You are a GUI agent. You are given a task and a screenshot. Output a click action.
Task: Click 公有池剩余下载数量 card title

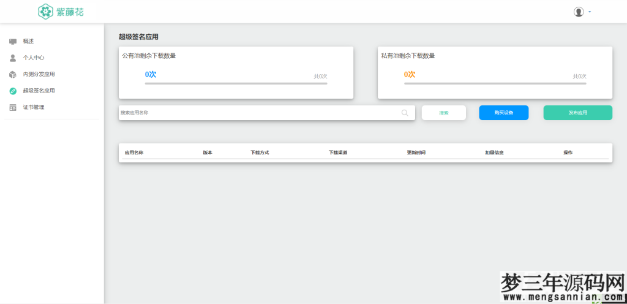coord(149,56)
